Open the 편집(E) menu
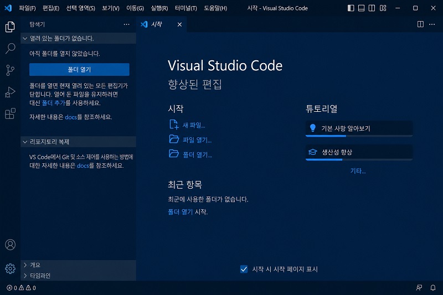This screenshot has height=295, width=443. pyautogui.click(x=51, y=8)
